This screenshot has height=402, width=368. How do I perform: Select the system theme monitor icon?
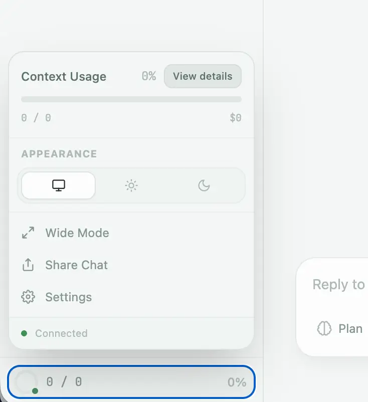pos(59,185)
